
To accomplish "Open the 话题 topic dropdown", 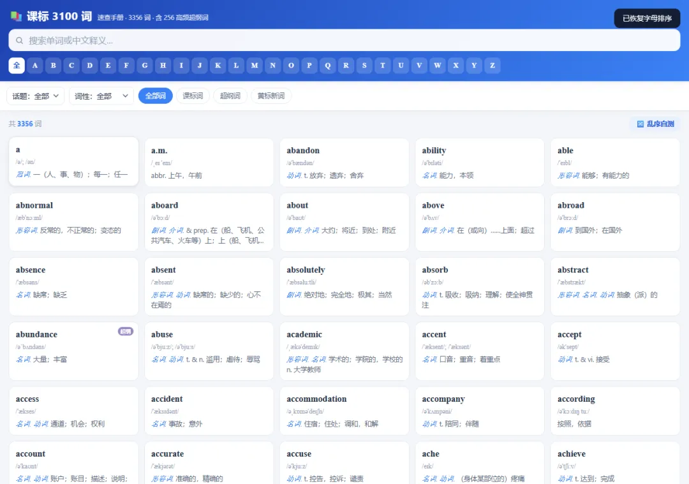I will (x=36, y=96).
